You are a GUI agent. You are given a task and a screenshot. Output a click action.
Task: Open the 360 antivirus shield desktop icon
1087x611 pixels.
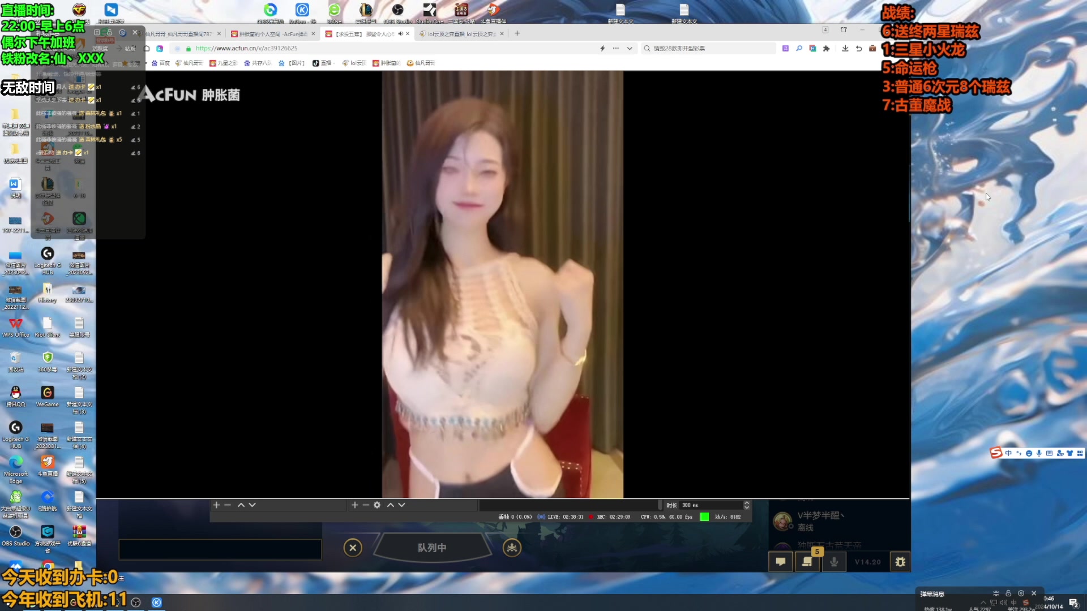click(x=48, y=362)
